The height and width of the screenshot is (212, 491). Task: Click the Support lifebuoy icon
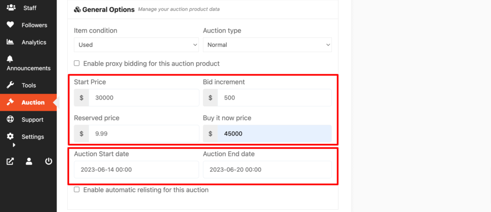10,120
